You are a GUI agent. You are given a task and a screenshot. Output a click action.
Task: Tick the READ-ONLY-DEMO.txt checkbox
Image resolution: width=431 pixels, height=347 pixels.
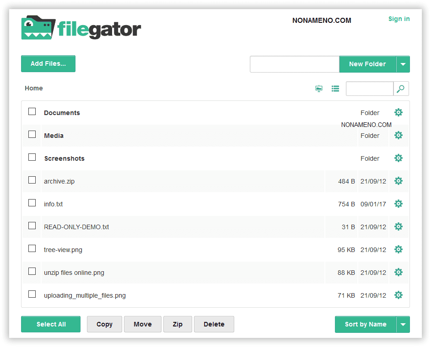(32, 226)
